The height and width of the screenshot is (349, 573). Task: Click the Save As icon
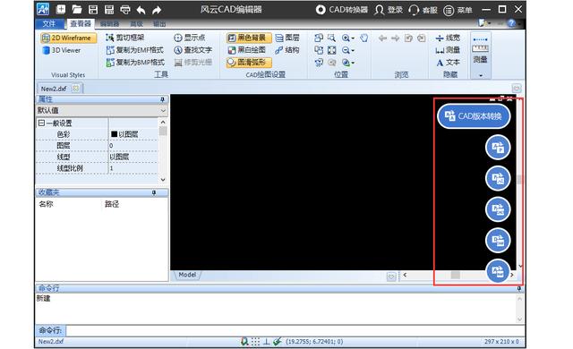109,10
